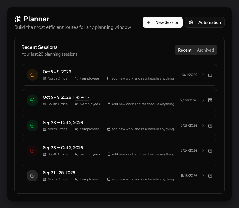Click the 'Recent Sessions' heading

(x=39, y=47)
